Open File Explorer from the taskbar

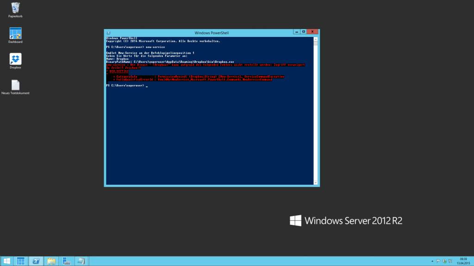tap(51, 261)
